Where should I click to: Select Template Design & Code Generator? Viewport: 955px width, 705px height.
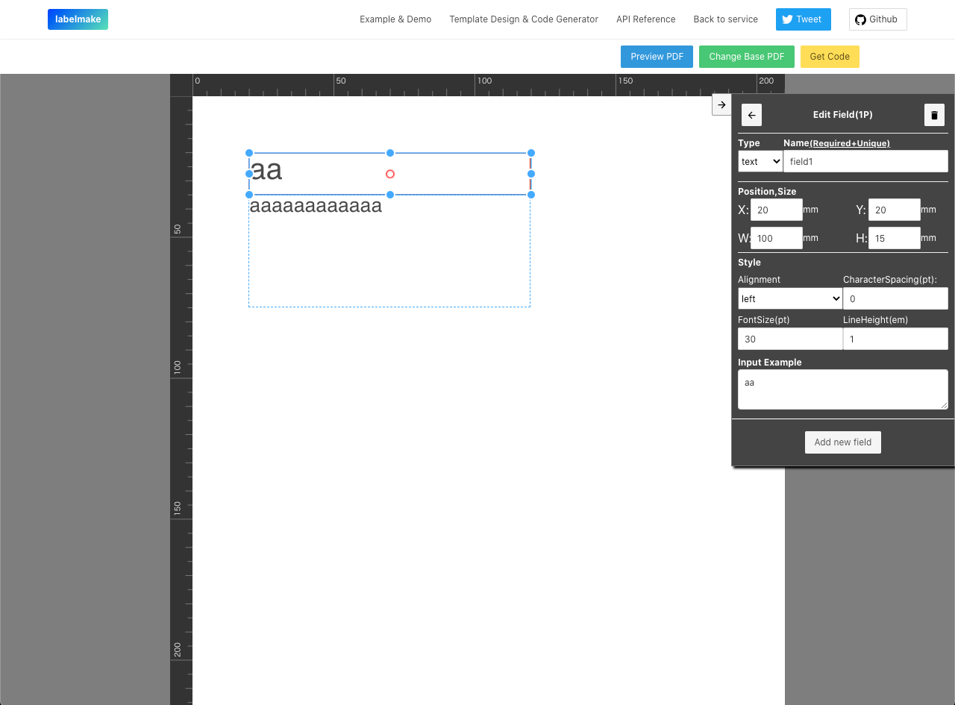523,19
